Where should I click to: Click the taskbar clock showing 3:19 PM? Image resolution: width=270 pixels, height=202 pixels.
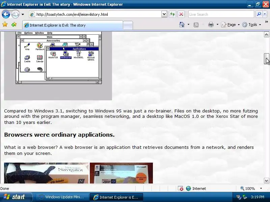(258, 197)
